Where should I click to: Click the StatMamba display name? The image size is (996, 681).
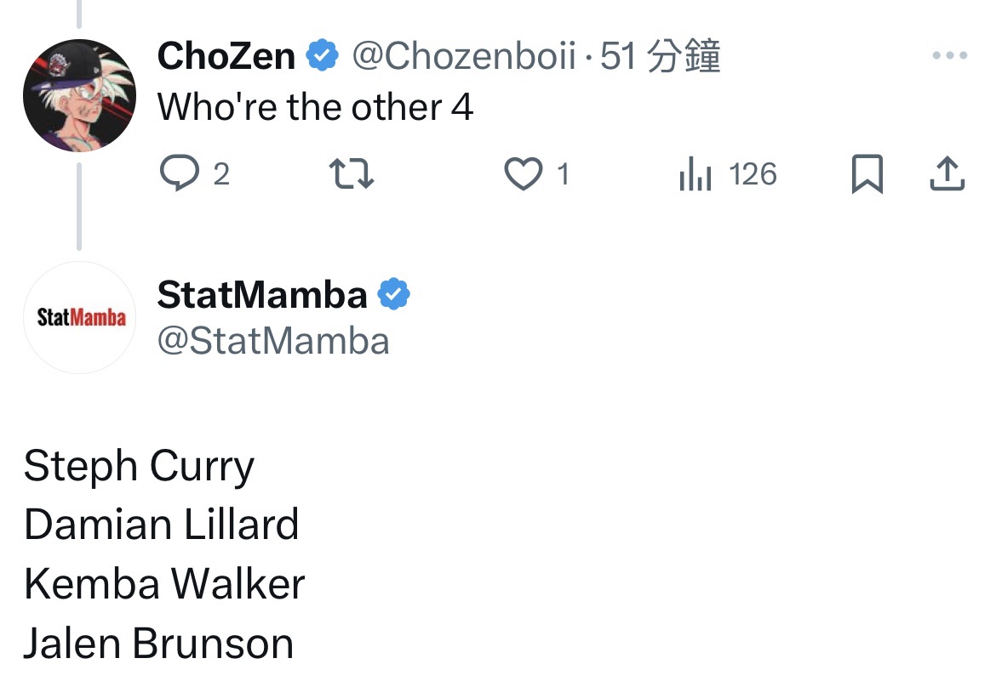click(262, 295)
